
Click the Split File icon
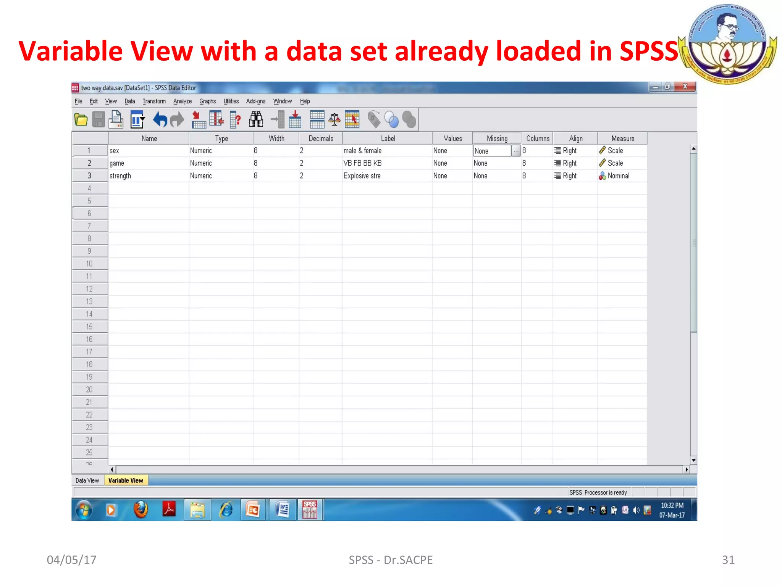pyautogui.click(x=317, y=119)
